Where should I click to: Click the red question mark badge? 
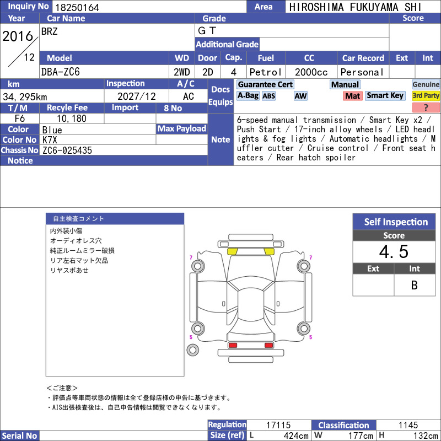426,107
